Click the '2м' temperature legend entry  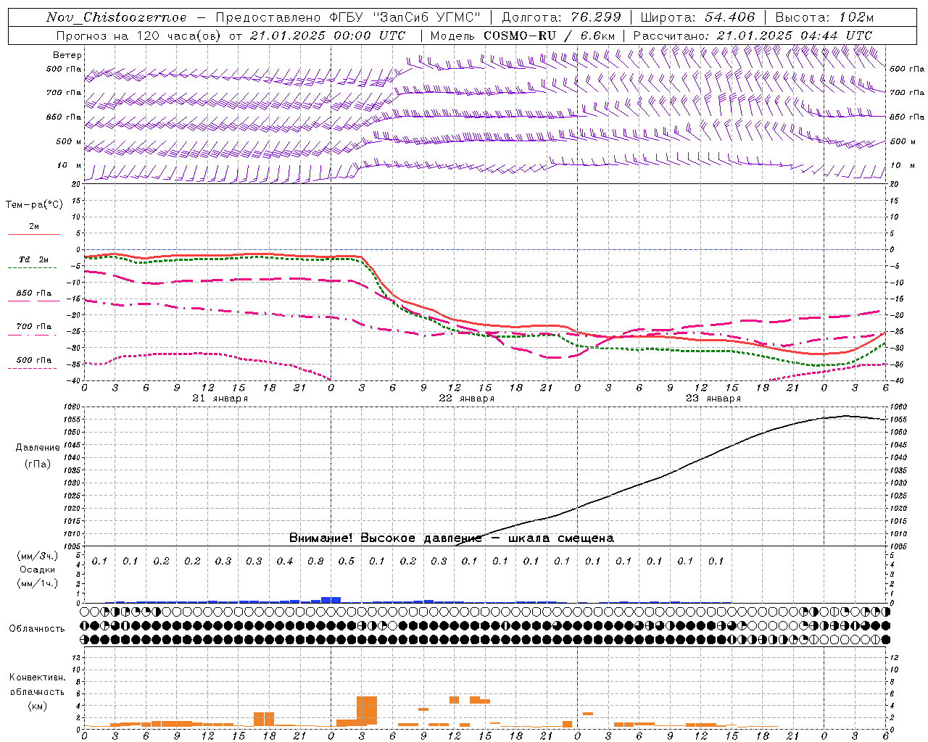34,227
